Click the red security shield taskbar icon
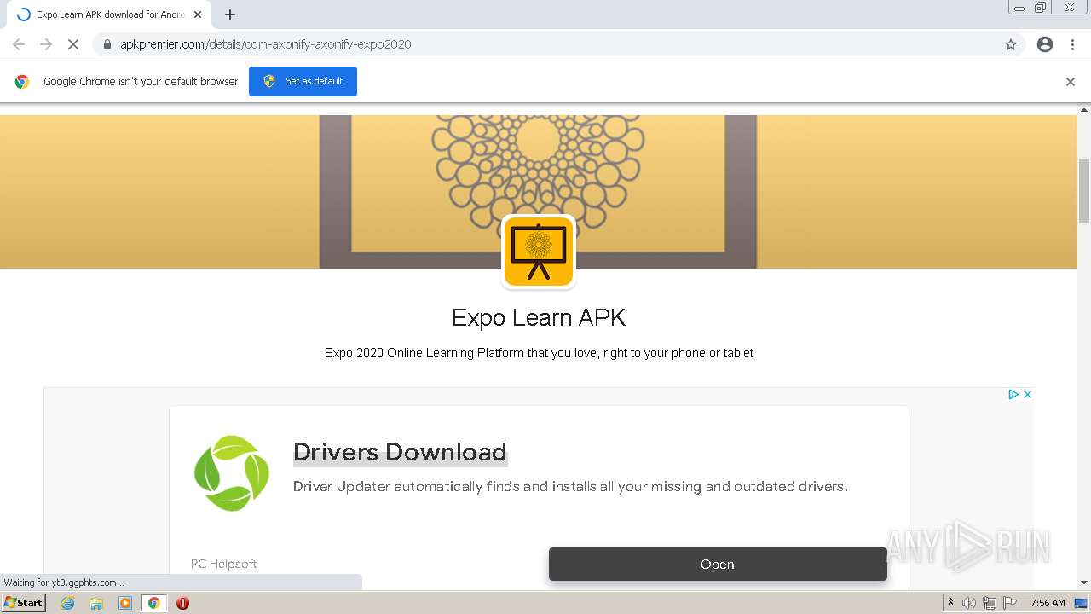The width and height of the screenshot is (1091, 614). pyautogui.click(x=182, y=603)
